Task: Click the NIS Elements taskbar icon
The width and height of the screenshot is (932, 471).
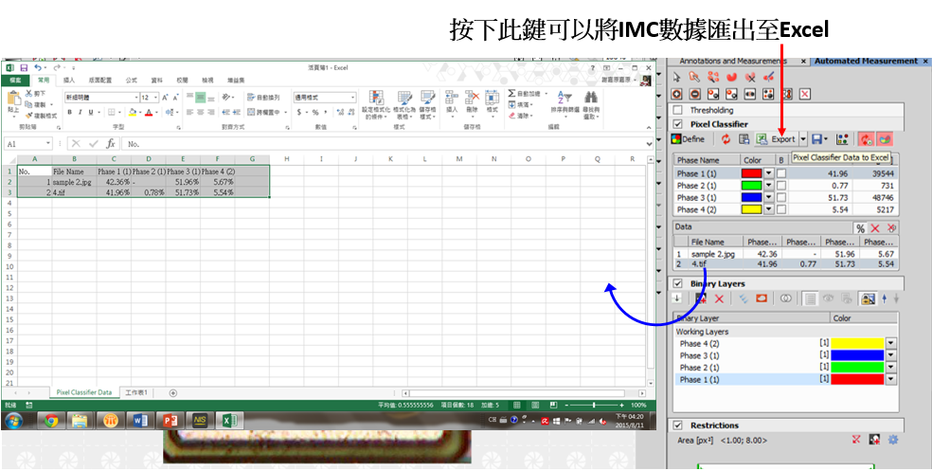Action: (x=199, y=421)
